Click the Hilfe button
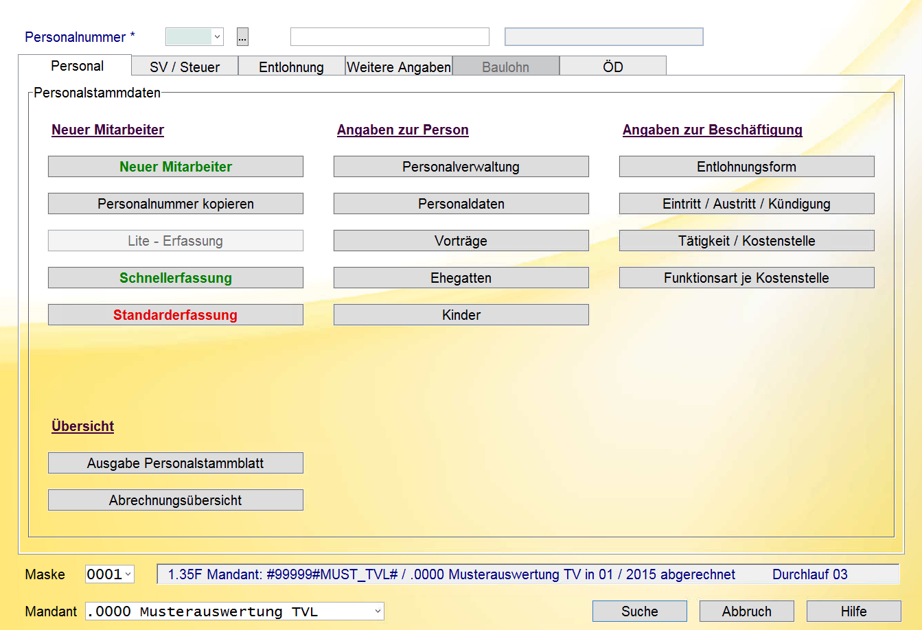This screenshot has height=630, width=922. (854, 611)
